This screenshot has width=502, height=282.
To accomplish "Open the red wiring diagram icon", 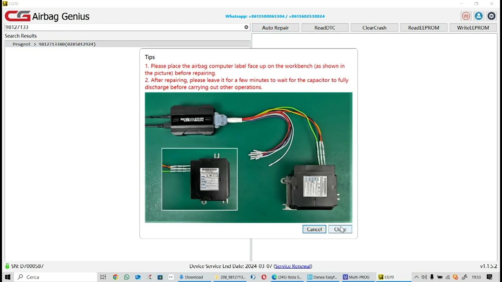I will pyautogui.click(x=466, y=16).
